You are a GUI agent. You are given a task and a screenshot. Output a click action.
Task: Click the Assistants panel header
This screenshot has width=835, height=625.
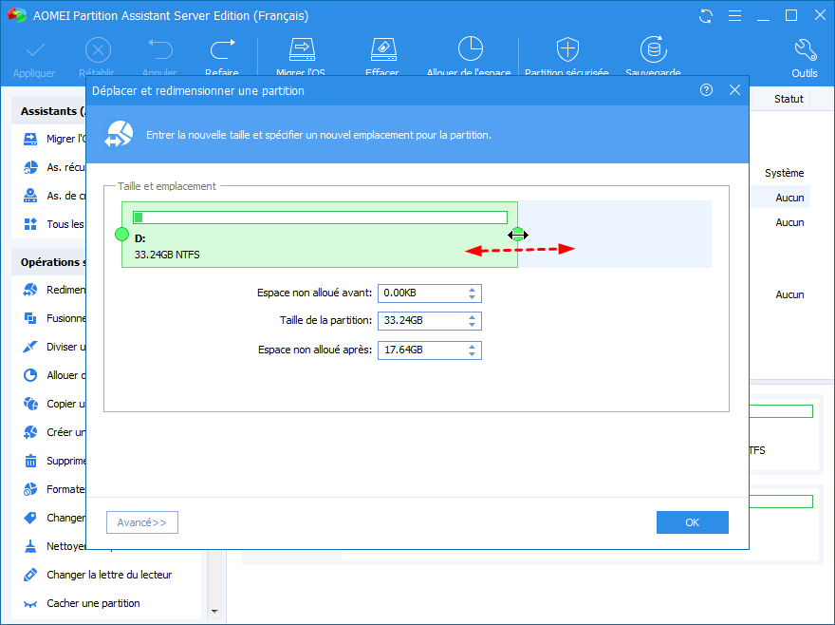point(49,111)
